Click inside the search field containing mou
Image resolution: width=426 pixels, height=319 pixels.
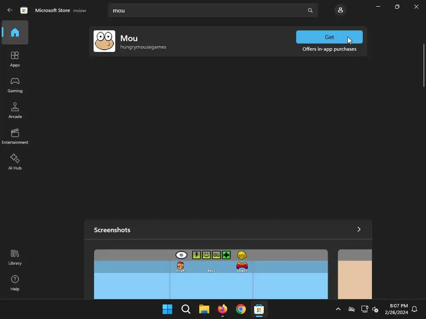tap(213, 10)
